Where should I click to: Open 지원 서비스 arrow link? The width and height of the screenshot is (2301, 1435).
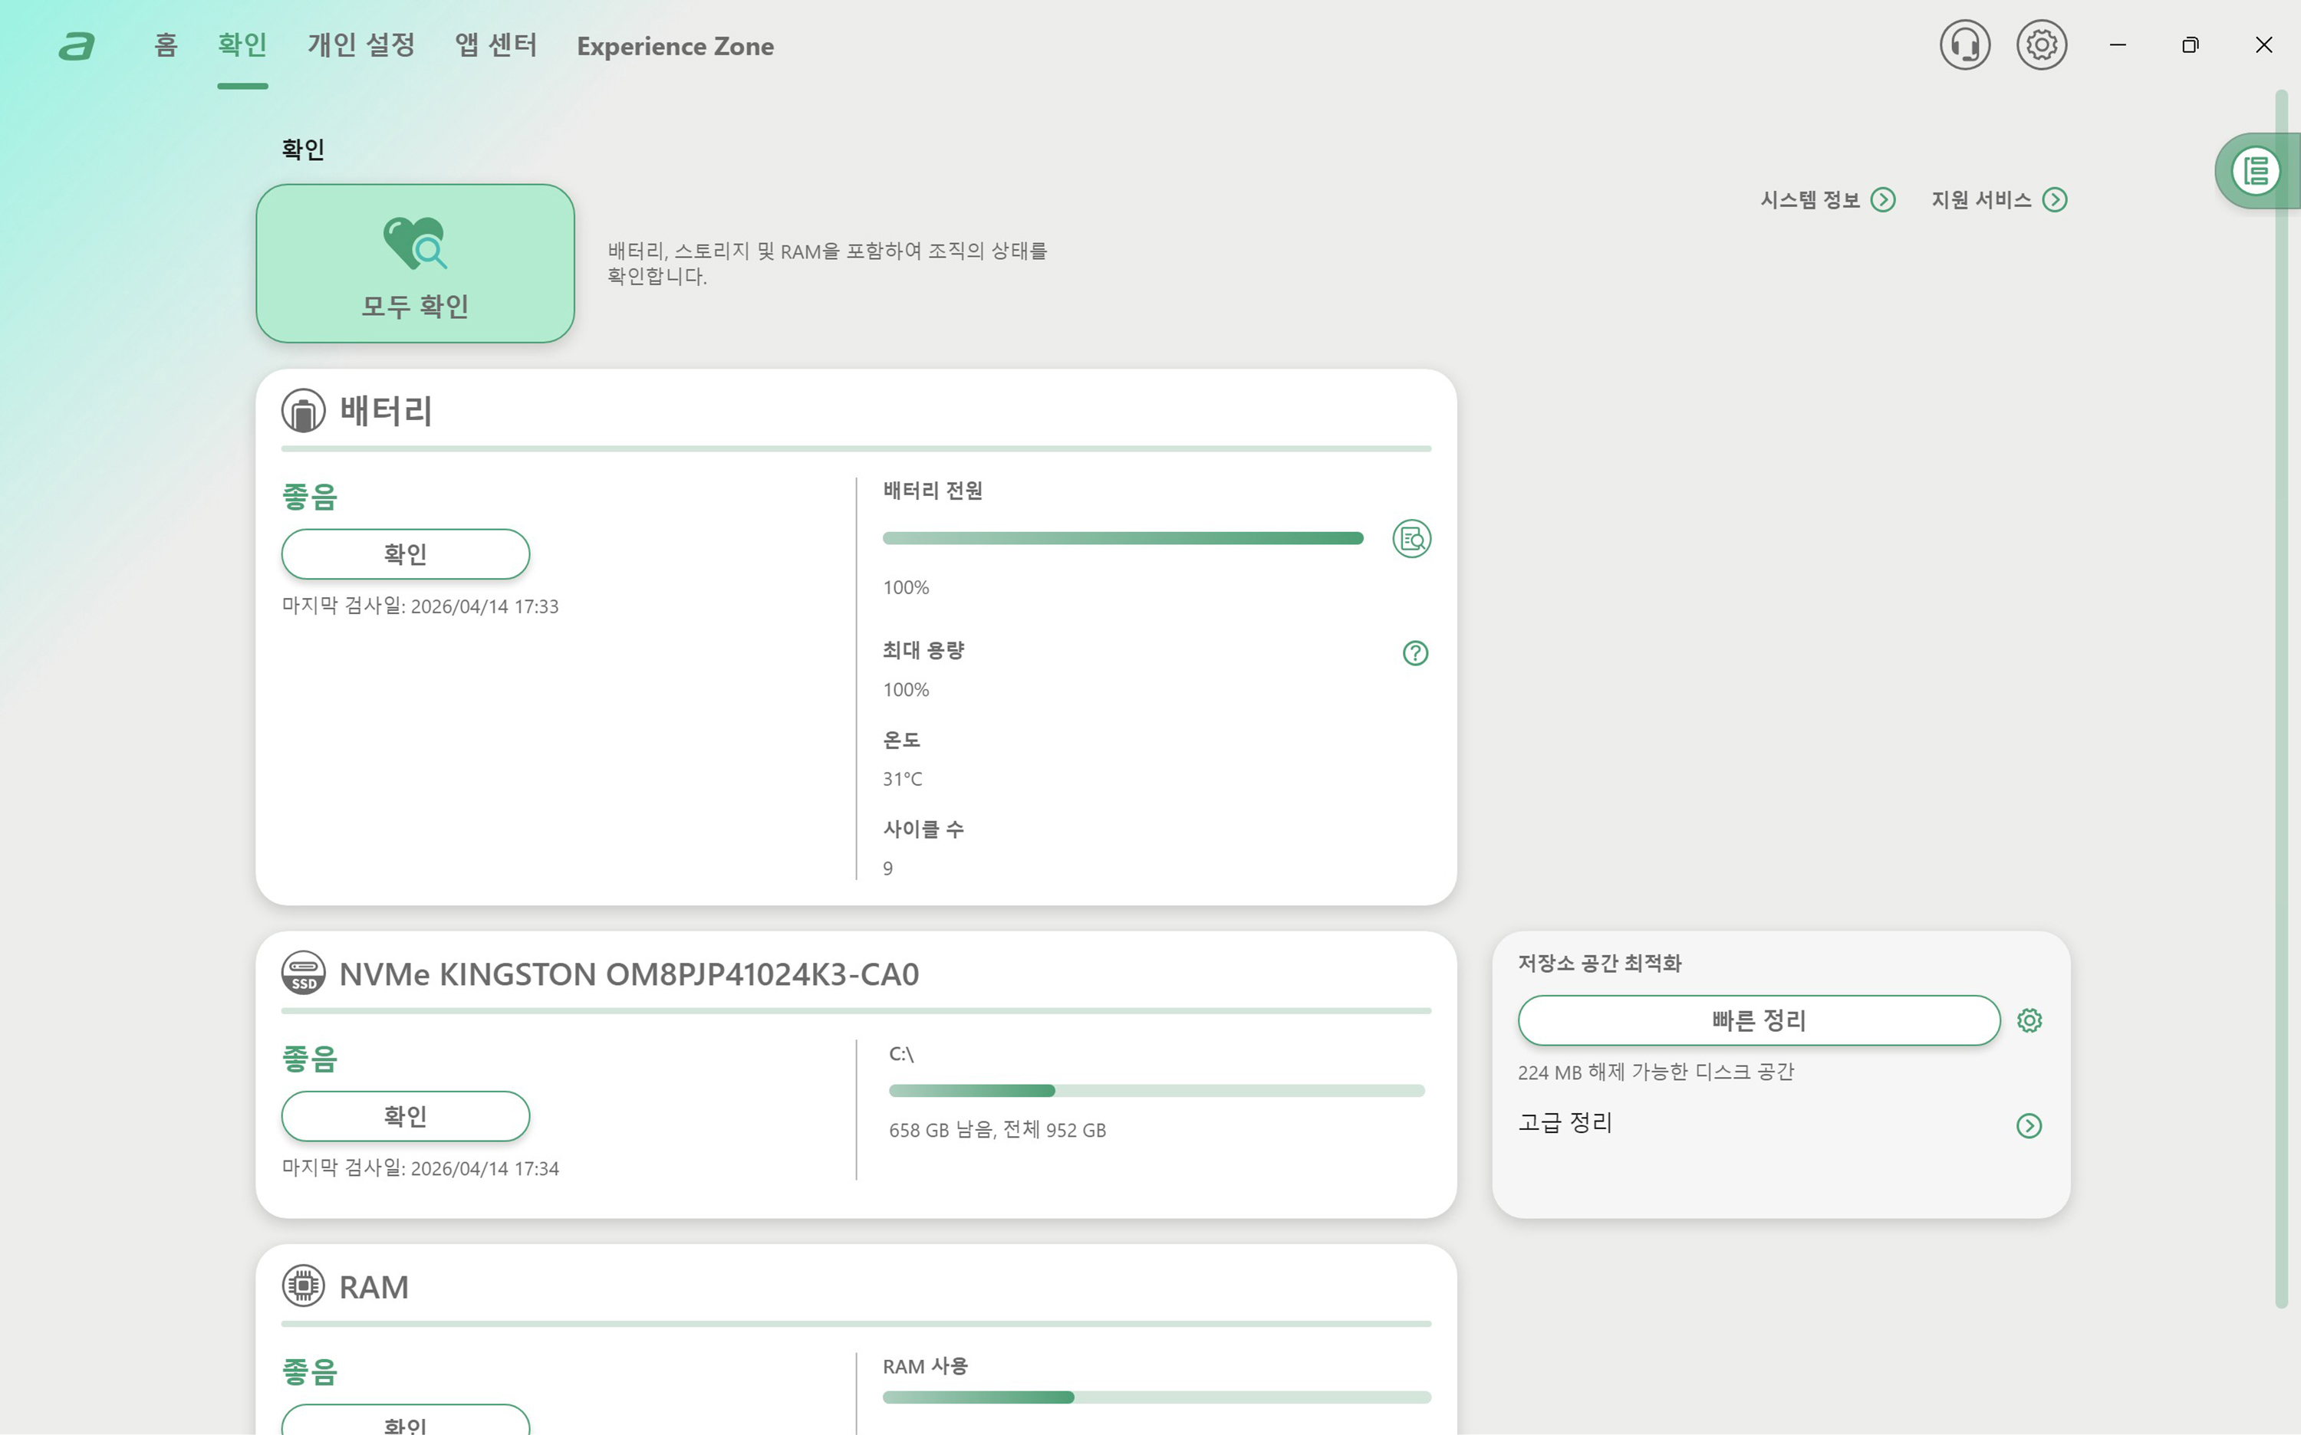2054,199
